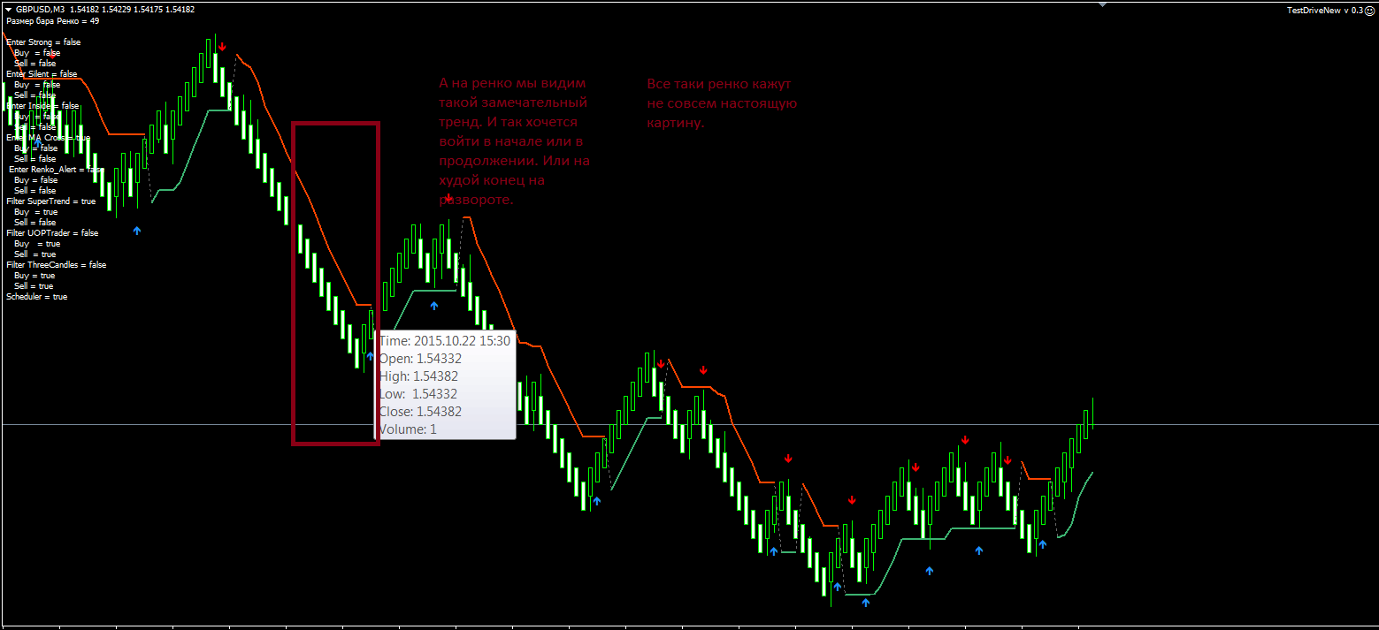Click the 'Scheduler = true' line

[x=36, y=297]
